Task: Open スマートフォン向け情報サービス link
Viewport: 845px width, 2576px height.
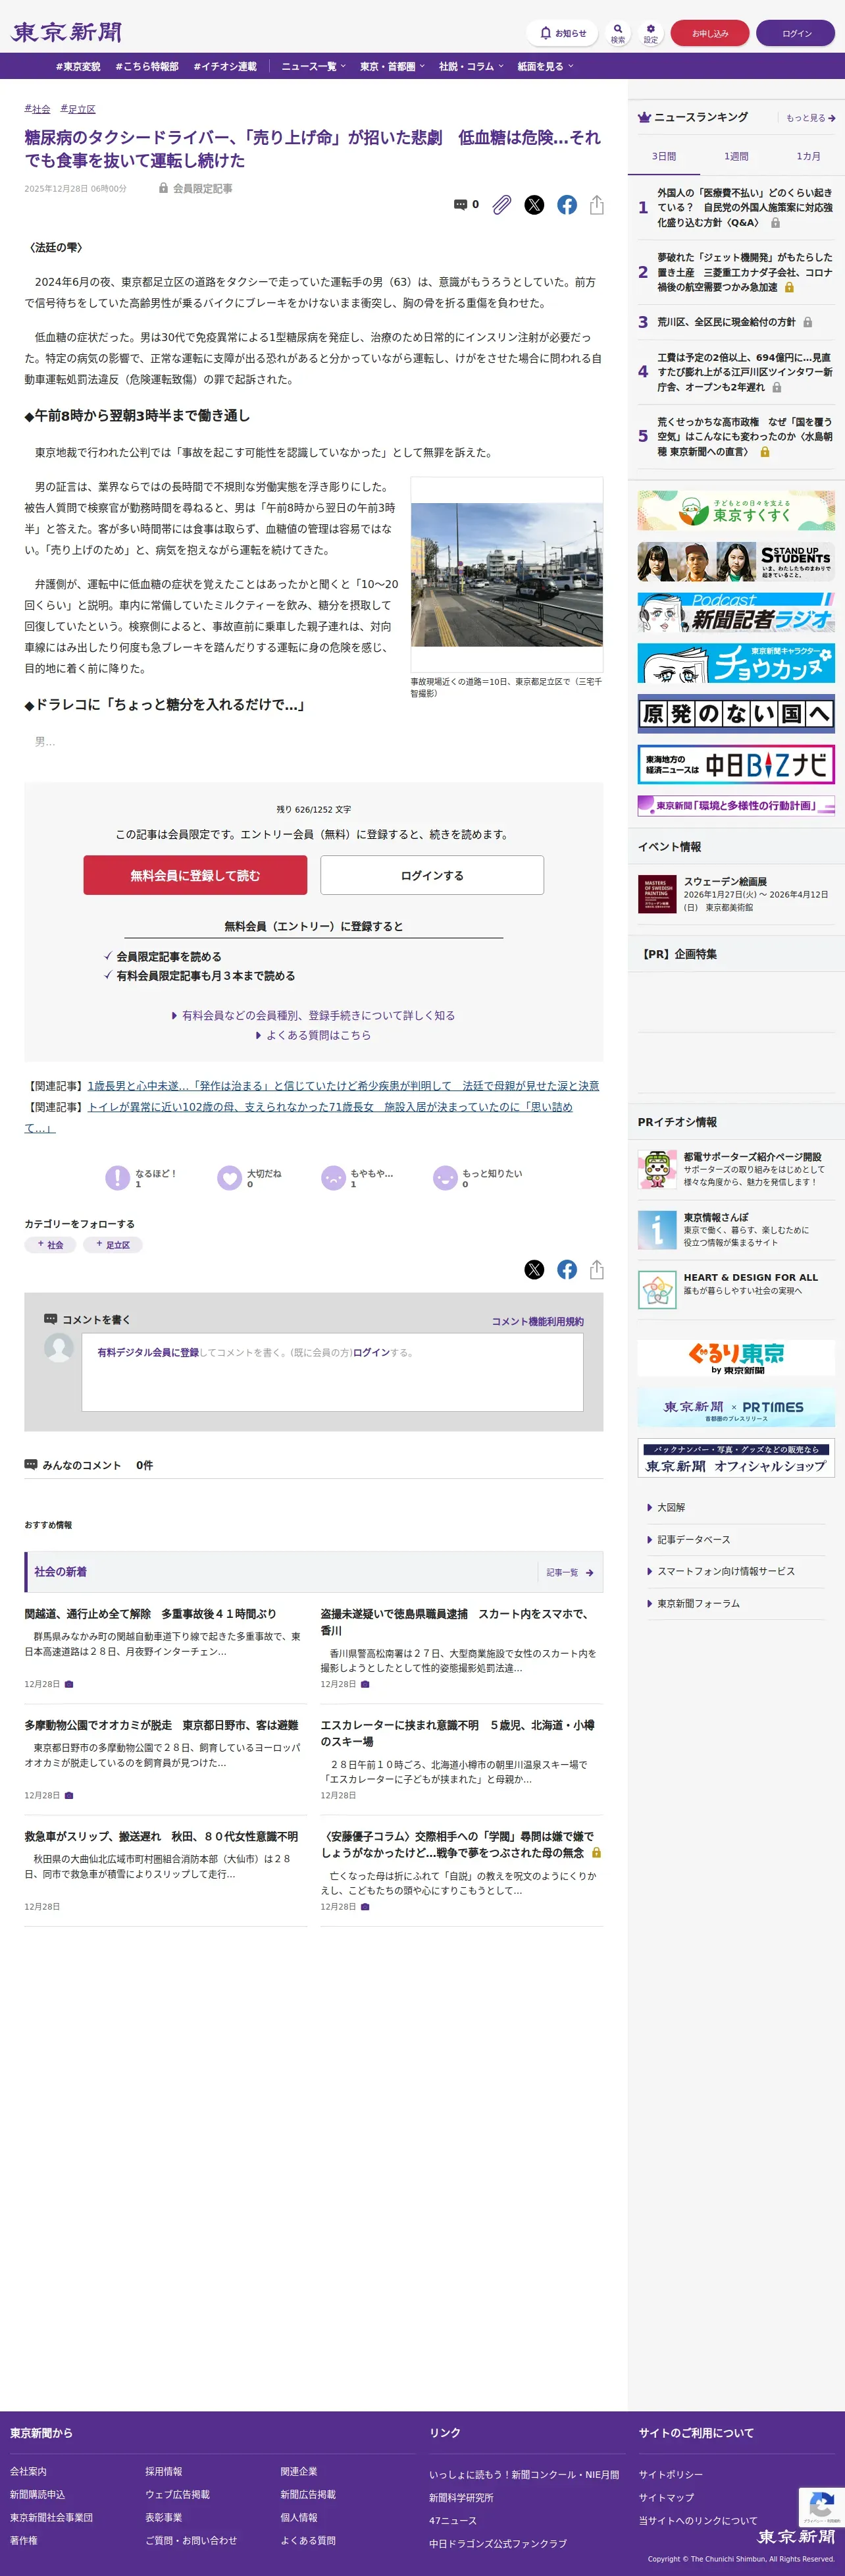Action: [725, 1571]
